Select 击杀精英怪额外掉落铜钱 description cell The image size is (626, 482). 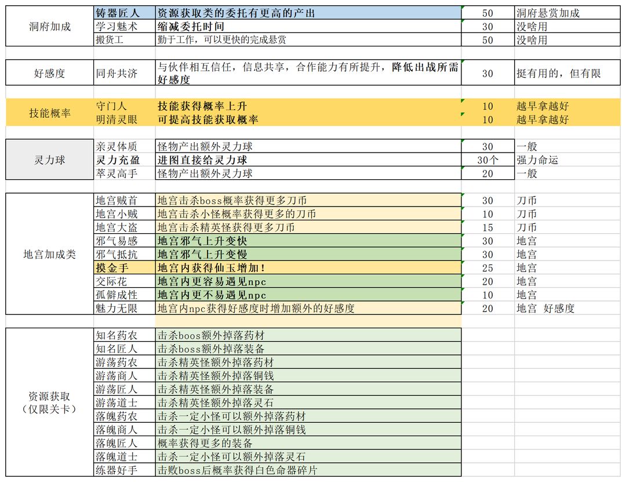coord(308,375)
